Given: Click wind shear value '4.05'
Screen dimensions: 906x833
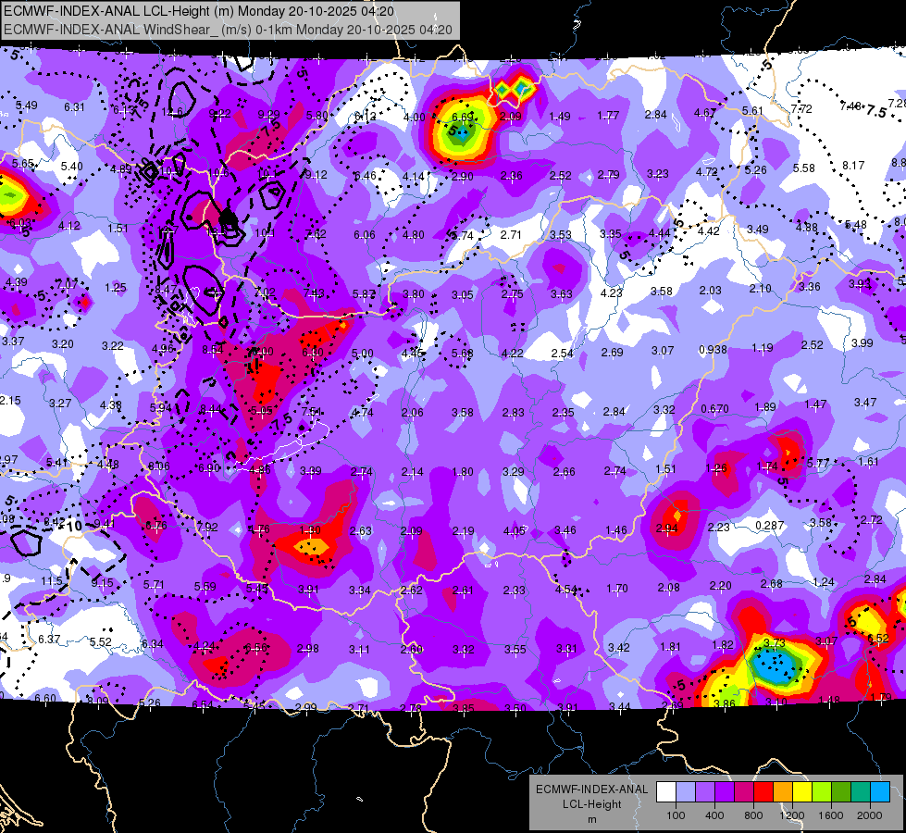Looking at the screenshot, I should point(515,530).
